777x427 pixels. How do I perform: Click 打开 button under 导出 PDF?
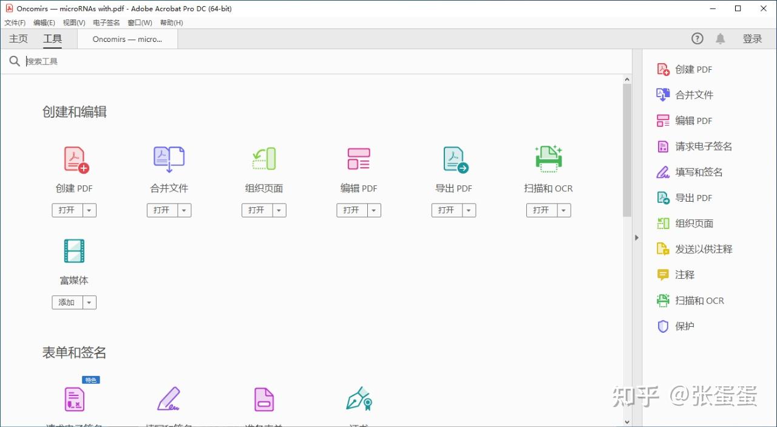point(447,210)
